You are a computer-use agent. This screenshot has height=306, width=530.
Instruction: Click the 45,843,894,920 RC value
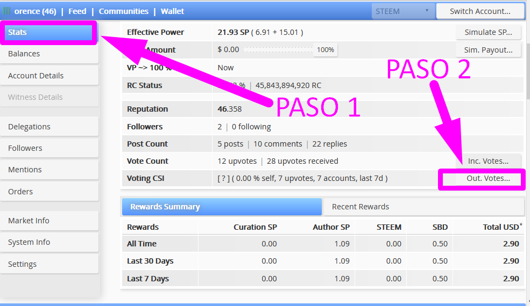[288, 86]
